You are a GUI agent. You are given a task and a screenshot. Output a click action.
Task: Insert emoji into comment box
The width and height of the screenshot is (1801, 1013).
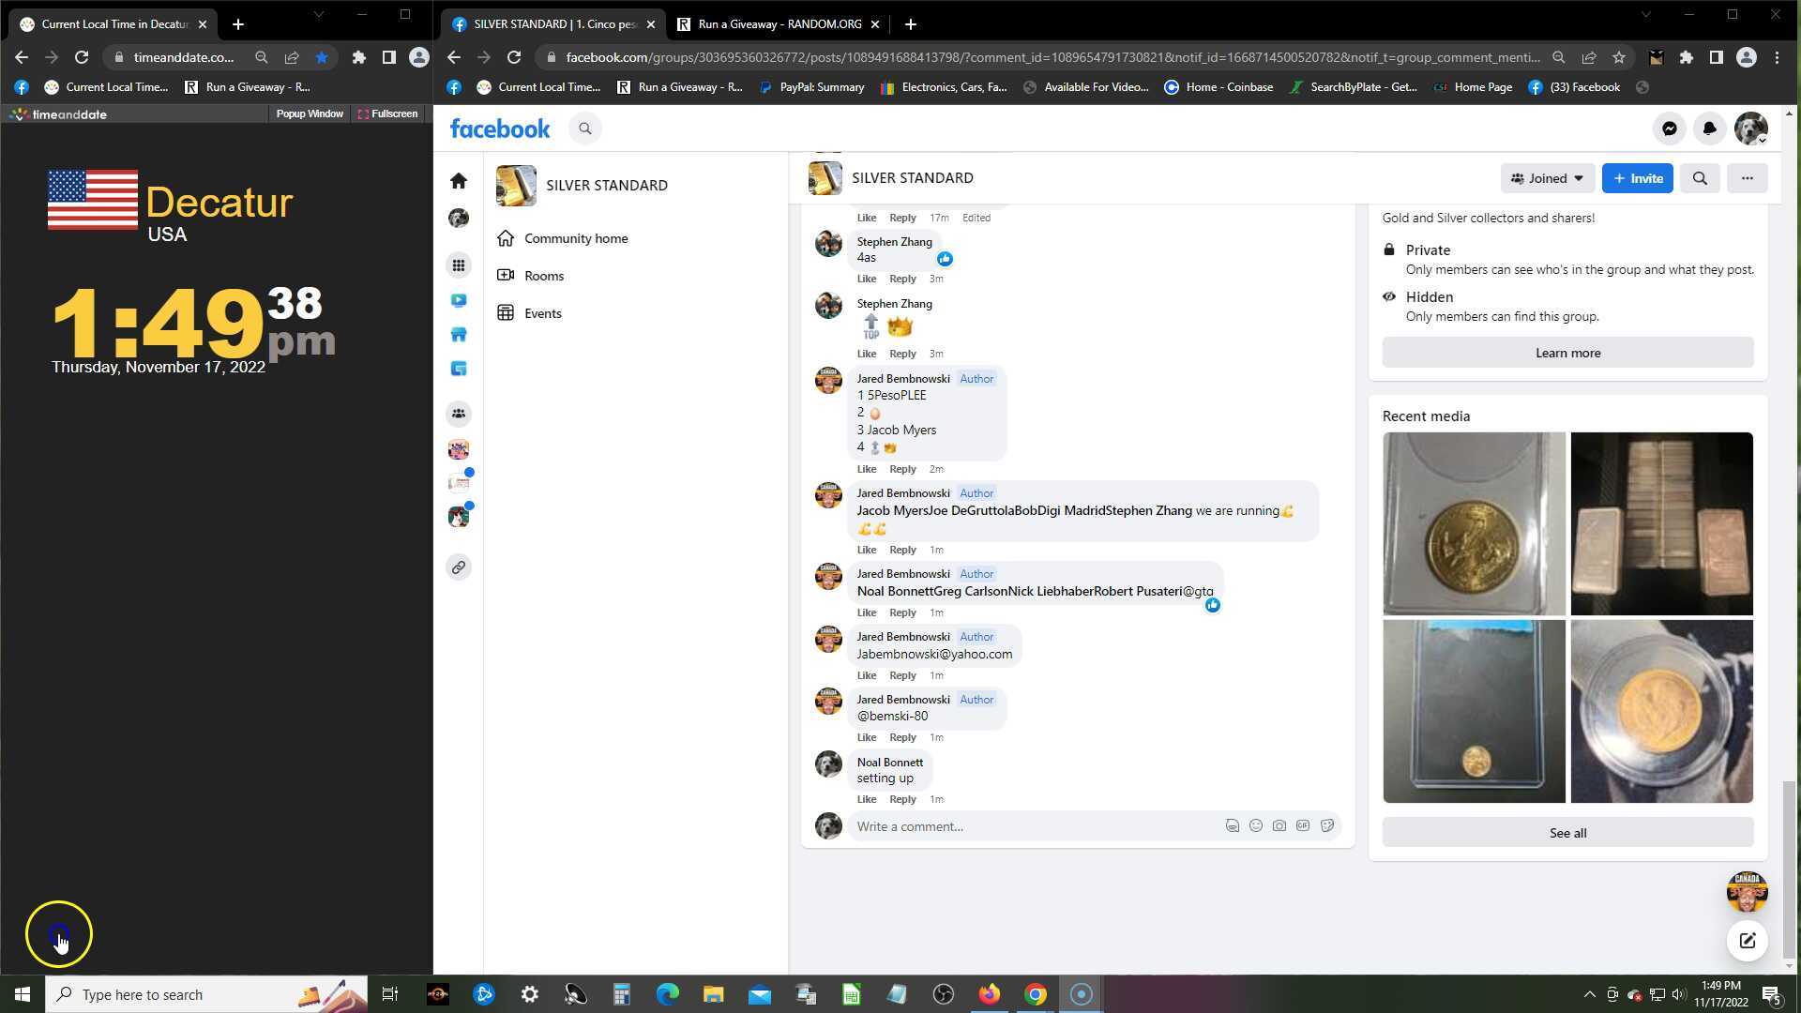click(1256, 826)
